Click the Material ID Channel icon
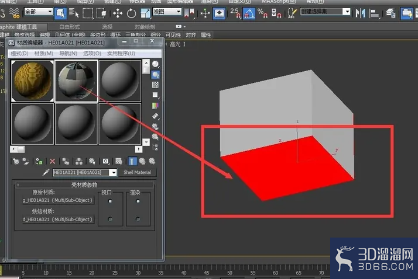Viewport: 418px width, 279px height. (x=105, y=161)
